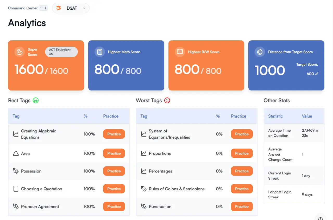Practice System of Equations/Inequalities
The width and height of the screenshot is (333, 220).
point(242,134)
